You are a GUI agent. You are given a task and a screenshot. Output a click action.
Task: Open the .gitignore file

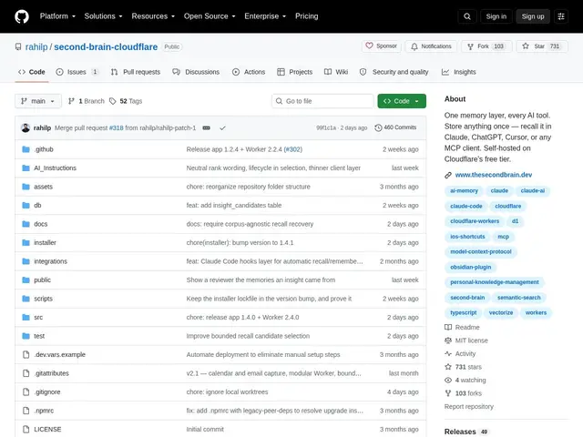[46, 391]
